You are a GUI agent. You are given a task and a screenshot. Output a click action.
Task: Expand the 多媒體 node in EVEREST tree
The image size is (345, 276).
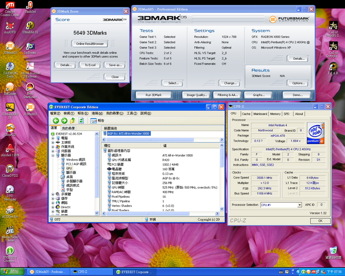click(53, 194)
